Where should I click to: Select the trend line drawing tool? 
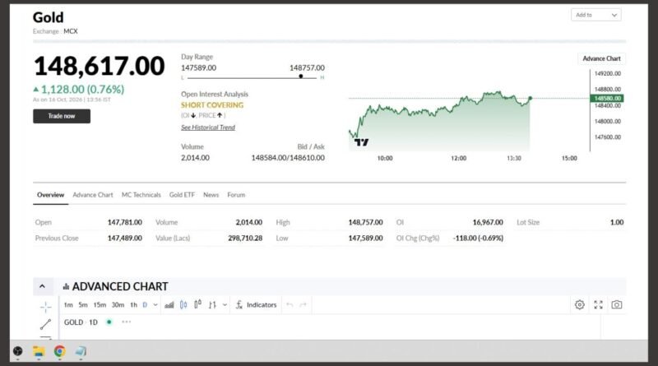coord(46,324)
